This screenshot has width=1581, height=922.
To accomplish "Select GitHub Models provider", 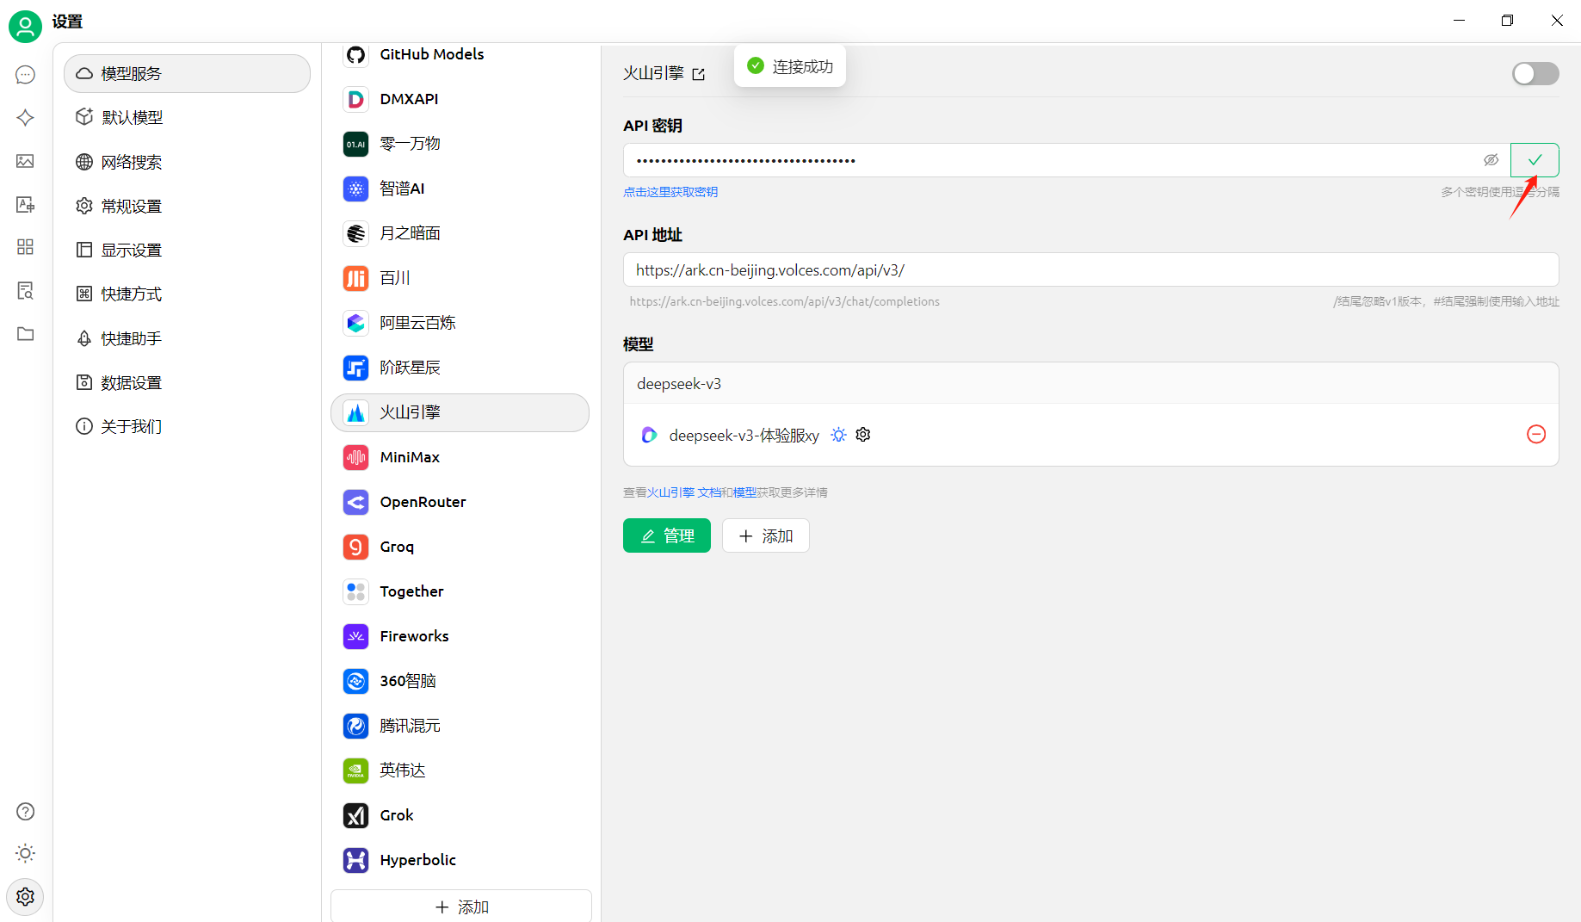I will pyautogui.click(x=460, y=54).
